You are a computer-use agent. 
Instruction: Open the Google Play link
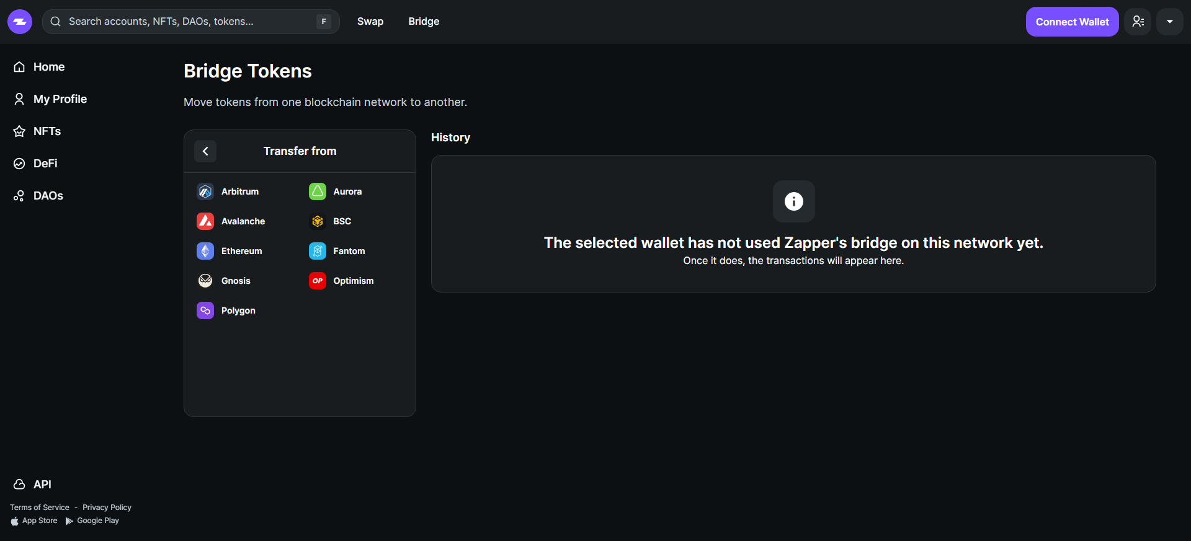(x=97, y=521)
